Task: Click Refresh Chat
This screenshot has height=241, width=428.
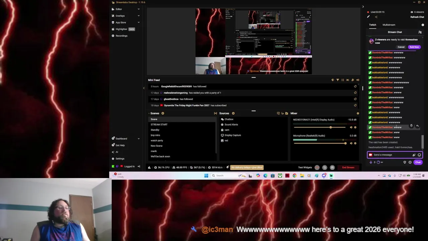Action: (x=417, y=17)
